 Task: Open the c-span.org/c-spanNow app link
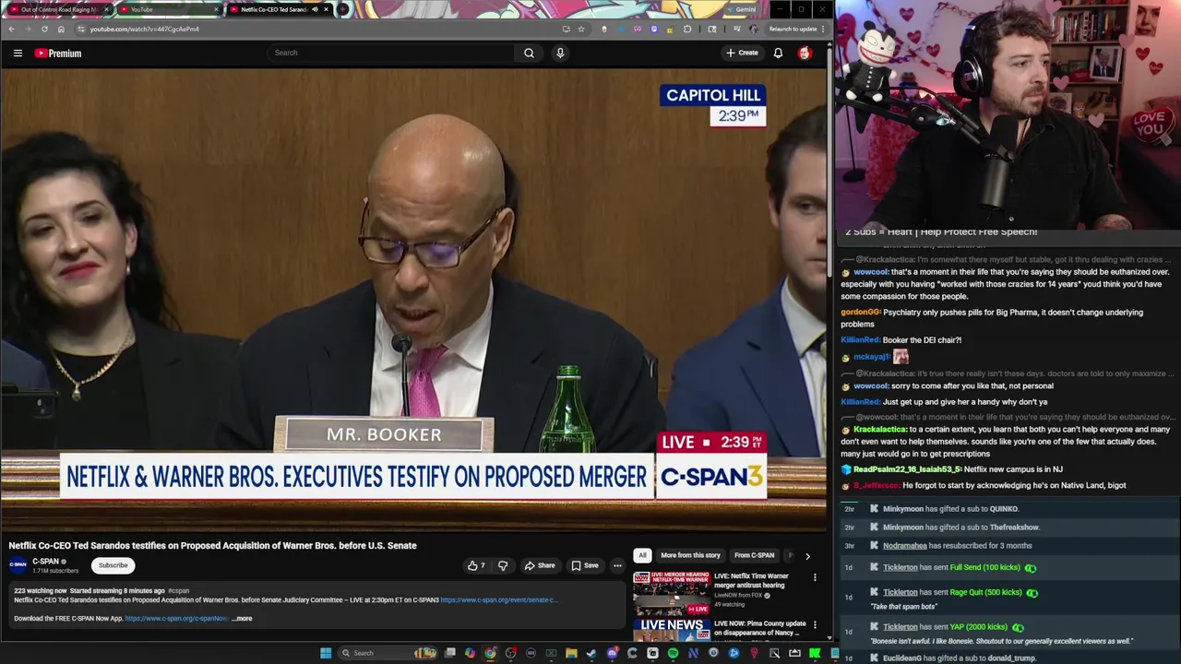(x=175, y=619)
